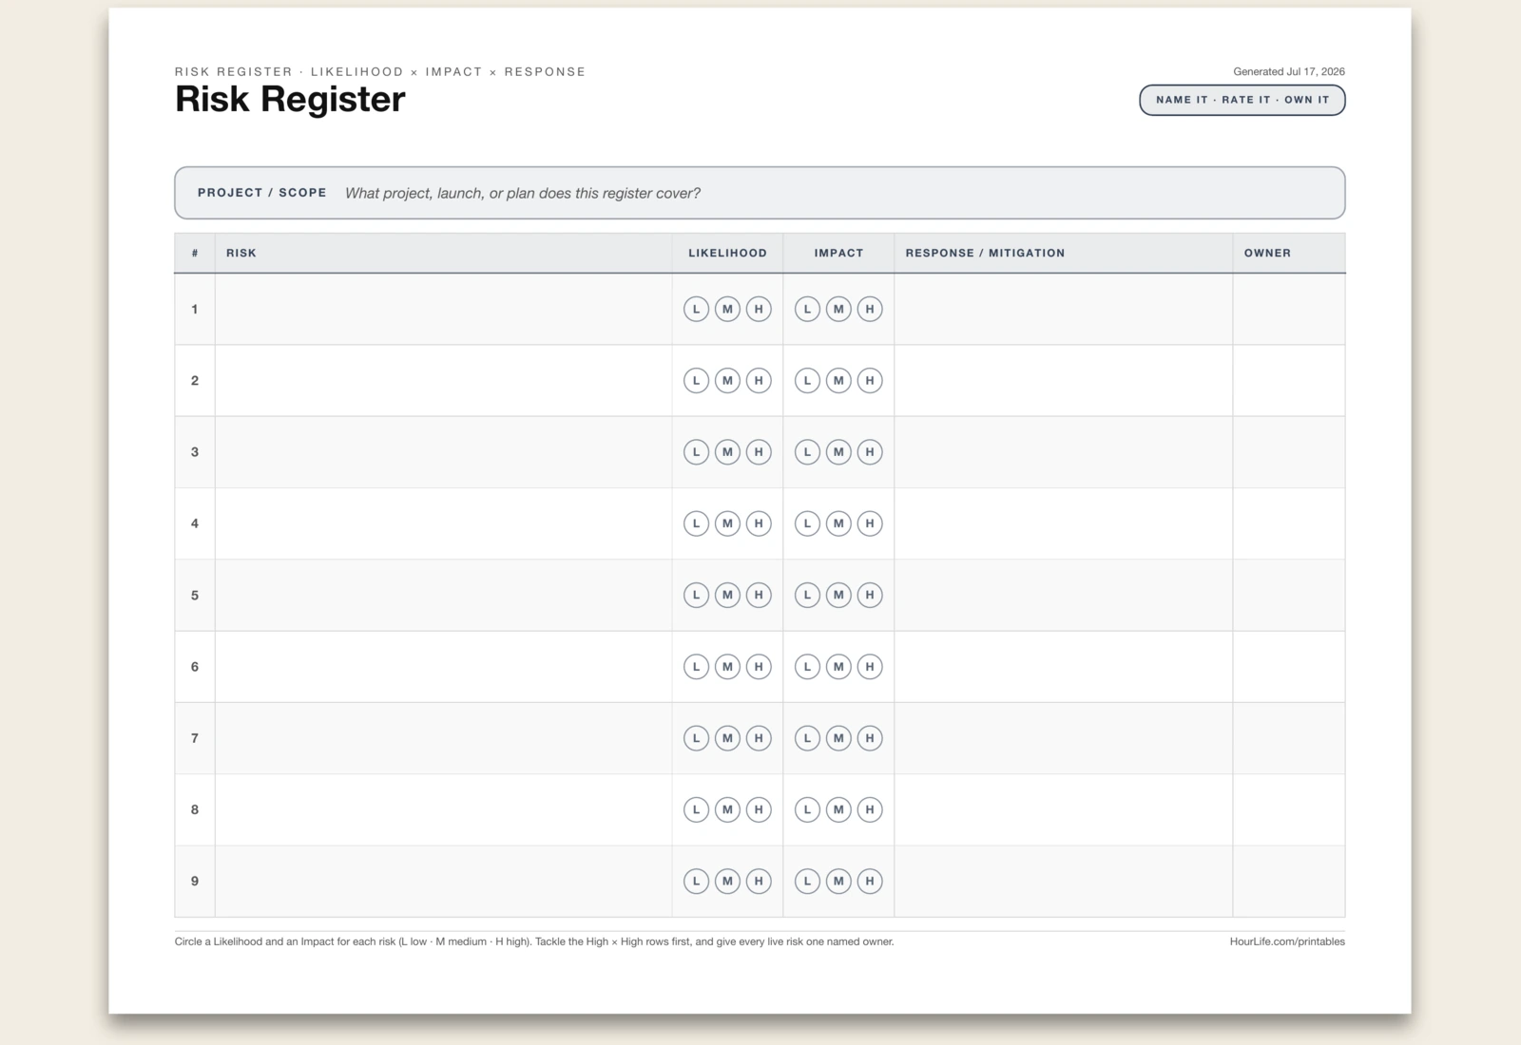The width and height of the screenshot is (1521, 1045).
Task: Click Response / Mitigation cell for risk 2
Action: (1063, 381)
